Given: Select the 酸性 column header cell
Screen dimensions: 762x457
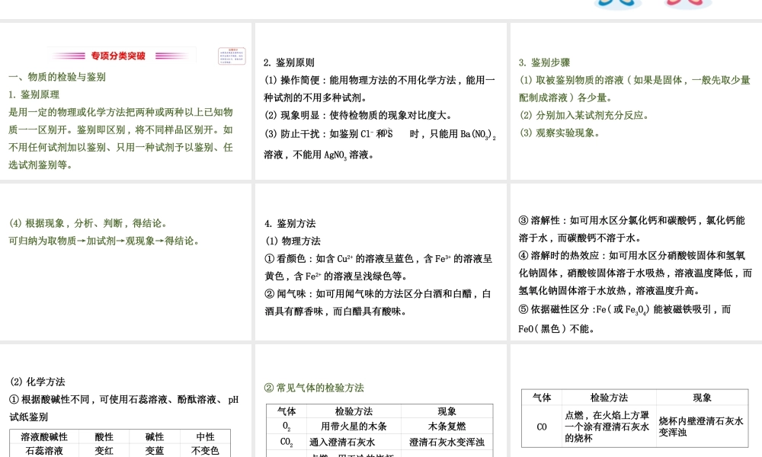Looking at the screenshot, I should [104, 436].
